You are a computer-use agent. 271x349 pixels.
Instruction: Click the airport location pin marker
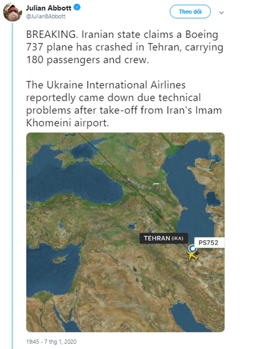click(193, 248)
